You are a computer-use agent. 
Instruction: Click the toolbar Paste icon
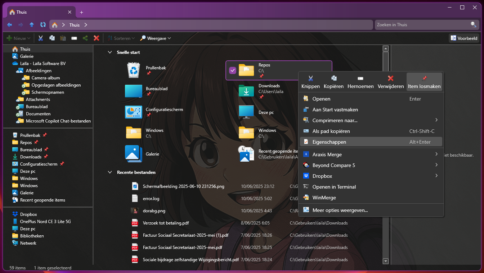tap(63, 38)
